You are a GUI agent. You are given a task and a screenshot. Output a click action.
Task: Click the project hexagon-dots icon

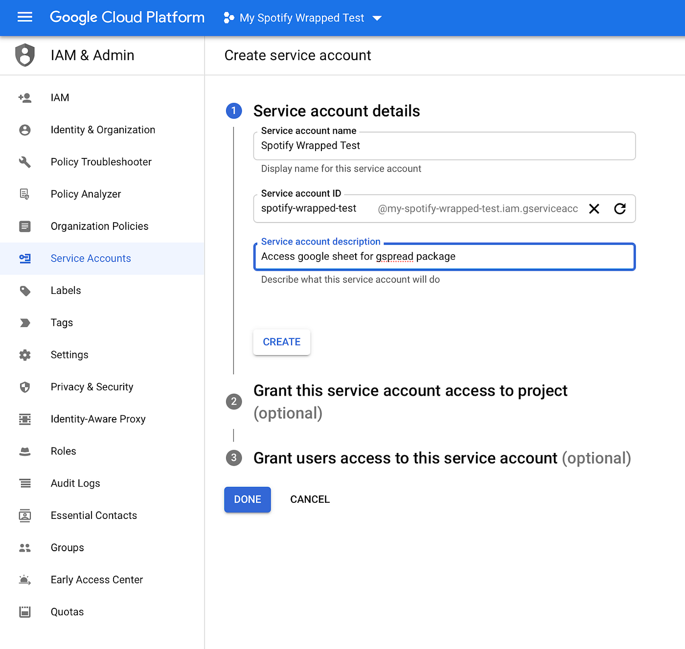(x=228, y=18)
